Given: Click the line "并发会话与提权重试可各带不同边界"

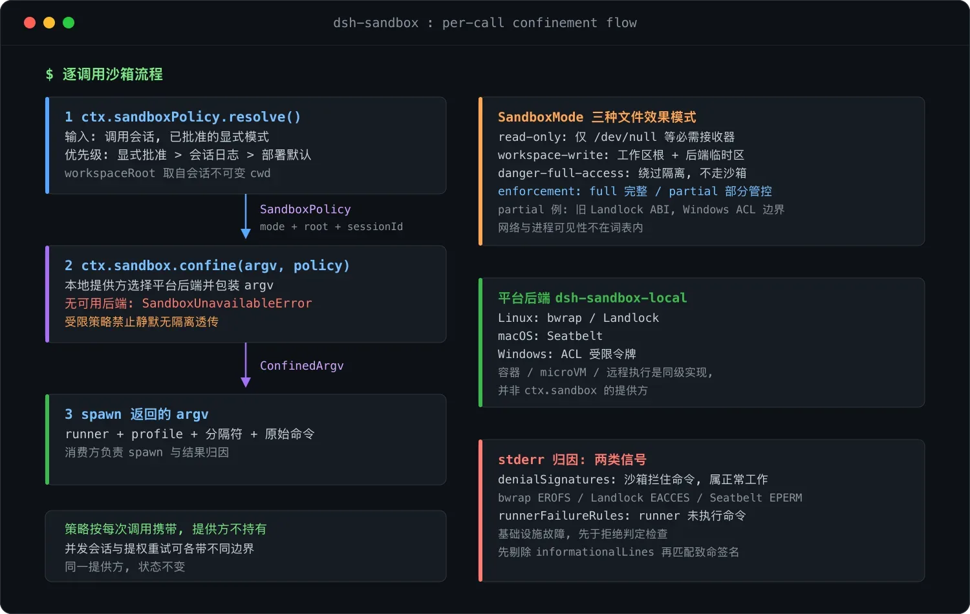Looking at the screenshot, I should pos(159,549).
